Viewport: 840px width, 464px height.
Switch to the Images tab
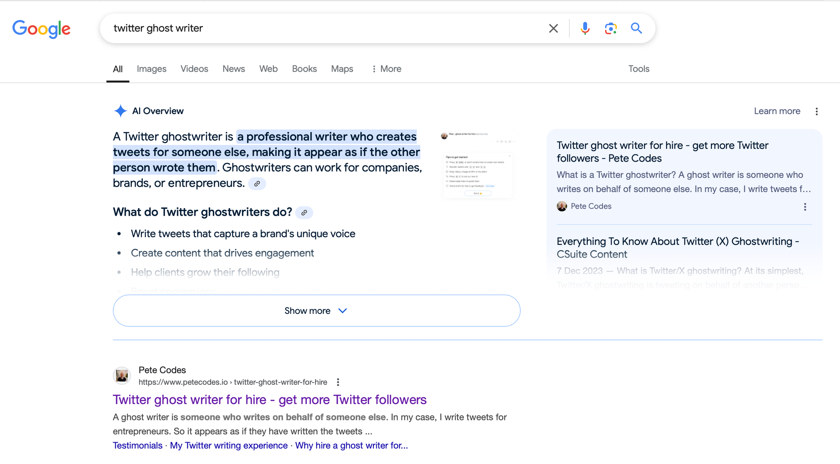[x=151, y=69]
